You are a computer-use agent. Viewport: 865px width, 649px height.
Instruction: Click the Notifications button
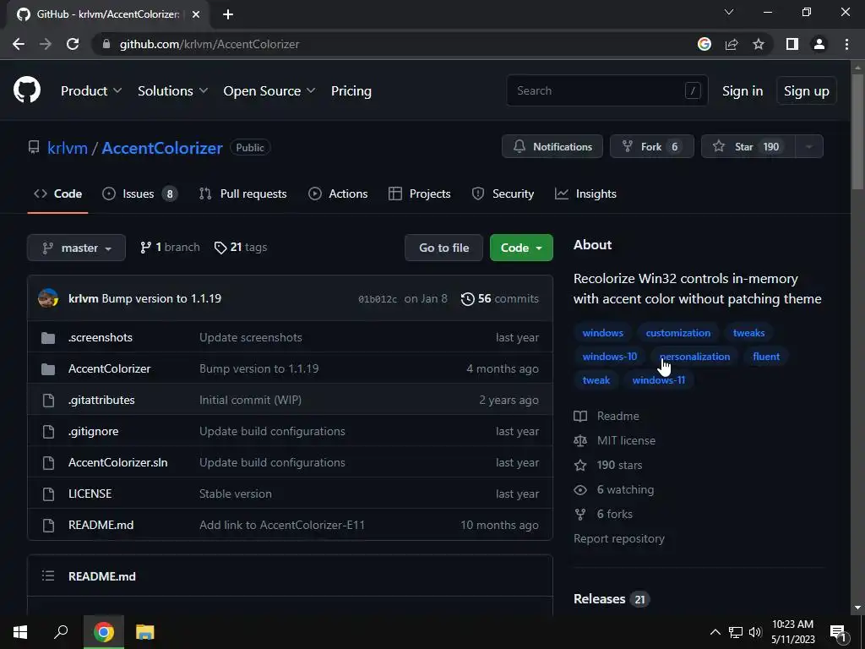click(x=552, y=146)
